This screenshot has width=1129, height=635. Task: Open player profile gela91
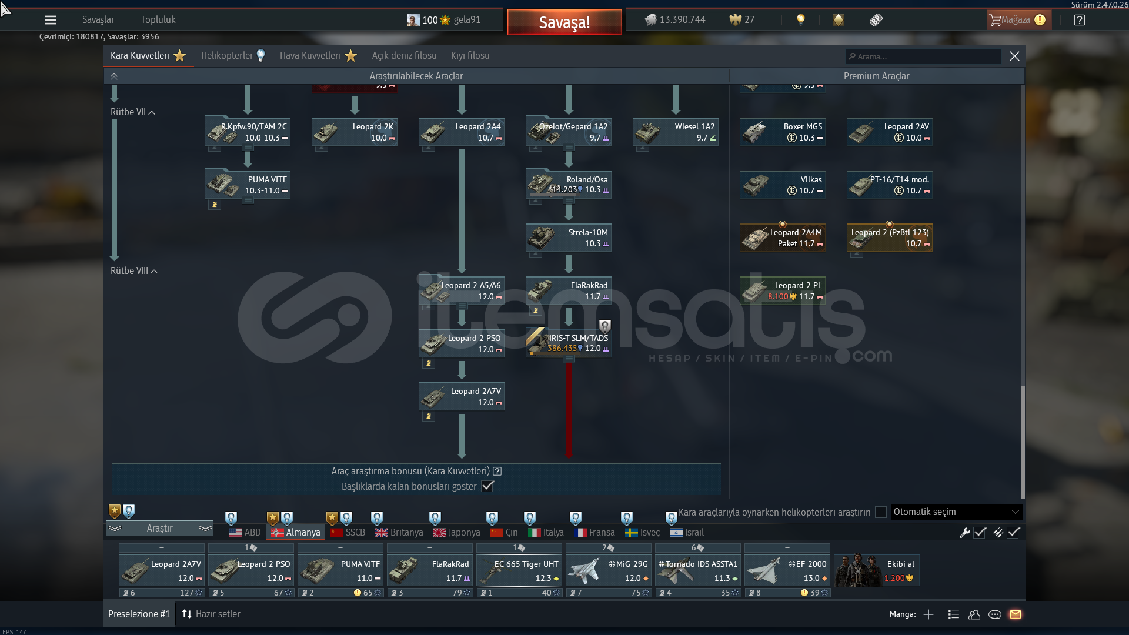[x=444, y=20]
